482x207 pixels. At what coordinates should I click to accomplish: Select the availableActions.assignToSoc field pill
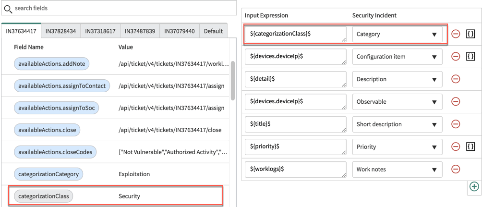[x=56, y=108]
